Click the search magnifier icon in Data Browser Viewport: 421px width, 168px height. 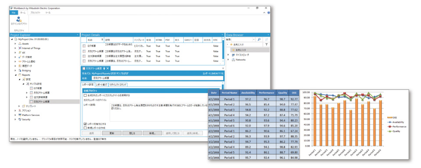point(259,39)
